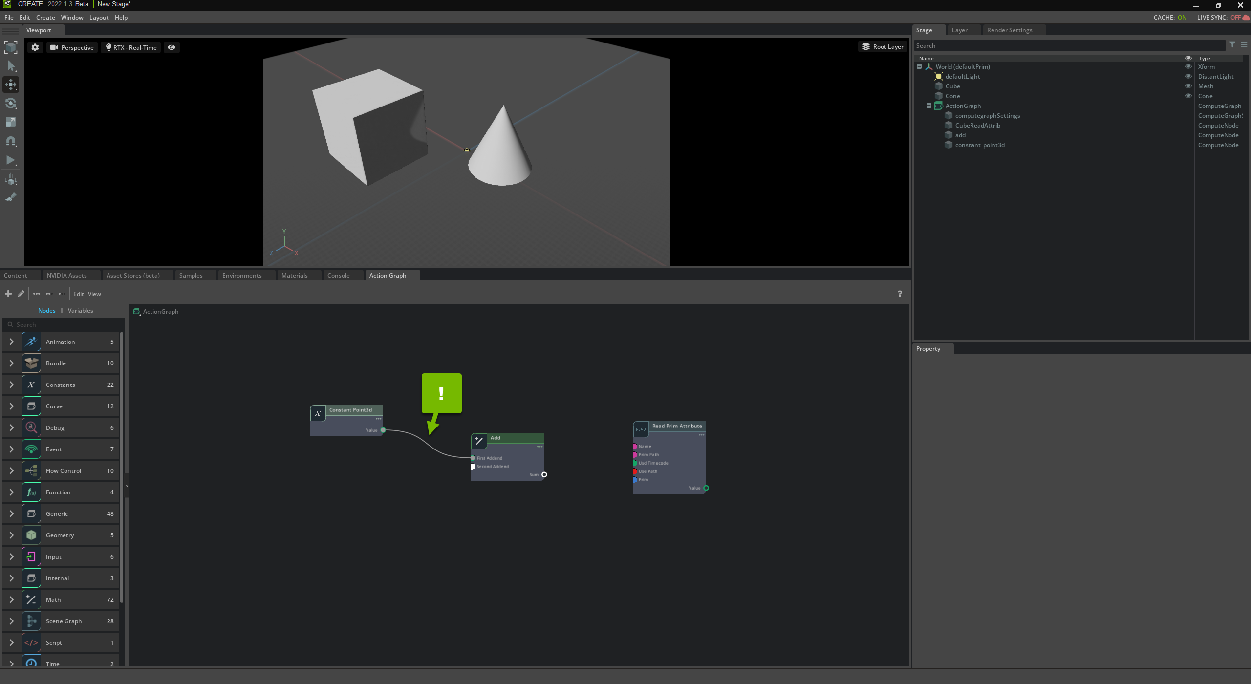Hide the Cube prim
This screenshot has width=1251, height=684.
[x=1188, y=86]
